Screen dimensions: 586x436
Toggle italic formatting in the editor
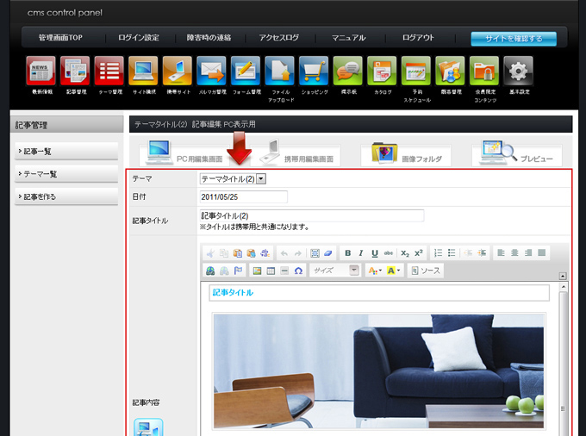(x=361, y=253)
